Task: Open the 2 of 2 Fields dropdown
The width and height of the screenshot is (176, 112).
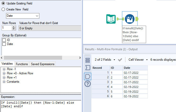Action: tap(105, 60)
